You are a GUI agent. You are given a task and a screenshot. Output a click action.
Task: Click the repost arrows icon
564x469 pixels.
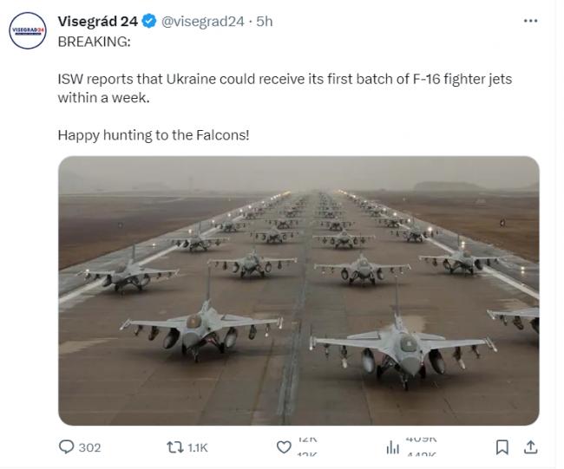click(x=174, y=447)
